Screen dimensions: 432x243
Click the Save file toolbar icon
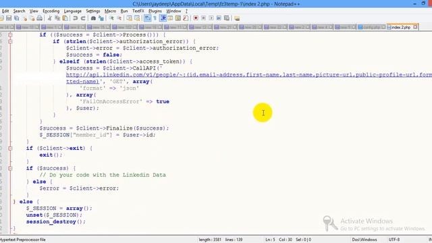click(x=9, y=18)
